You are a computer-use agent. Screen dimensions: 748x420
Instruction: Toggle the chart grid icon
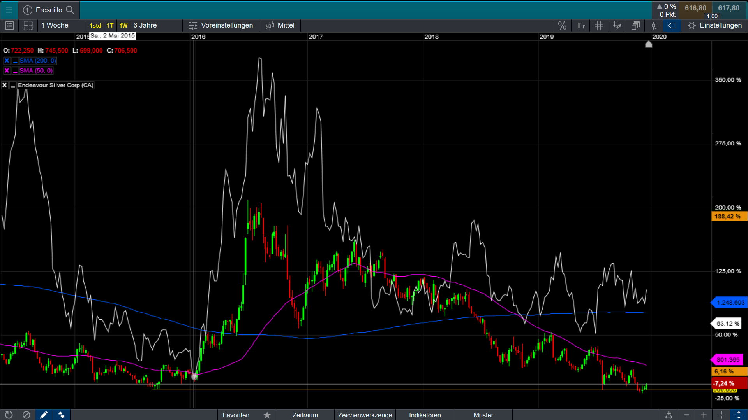point(599,26)
